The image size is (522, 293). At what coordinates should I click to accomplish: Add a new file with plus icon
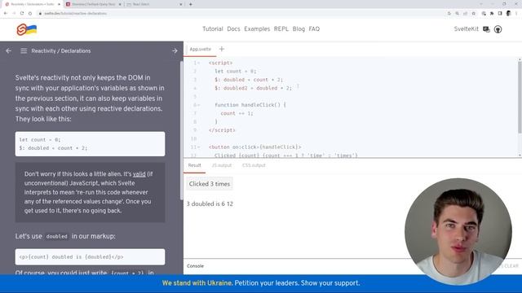click(222, 49)
